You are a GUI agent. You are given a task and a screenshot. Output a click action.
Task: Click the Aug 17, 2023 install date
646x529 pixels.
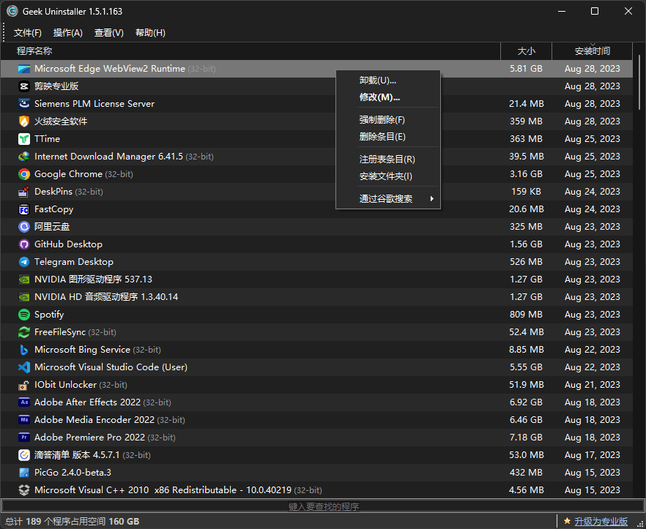(592, 455)
